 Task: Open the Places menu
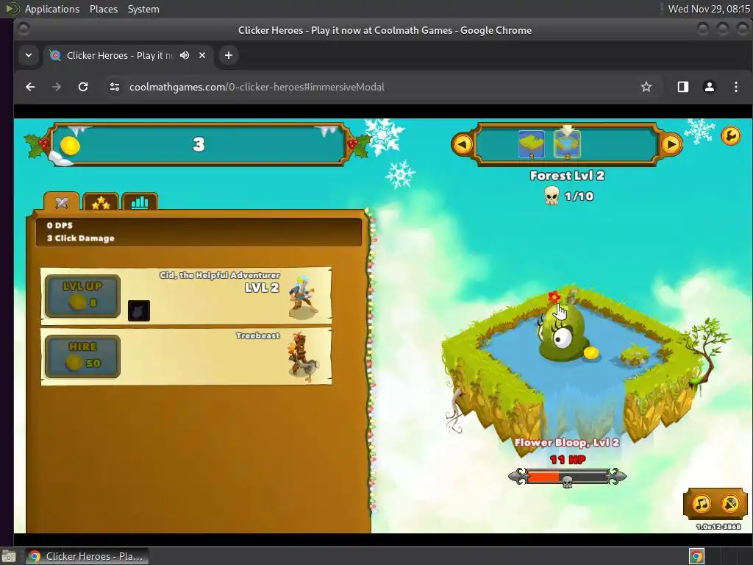click(x=104, y=9)
